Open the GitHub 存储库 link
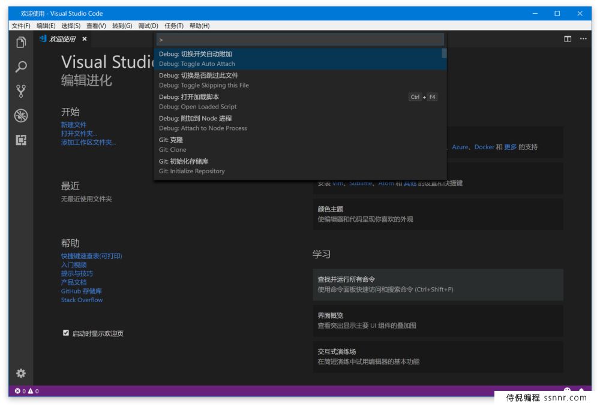Image resolution: width=600 pixels, height=407 pixels. 81,291
